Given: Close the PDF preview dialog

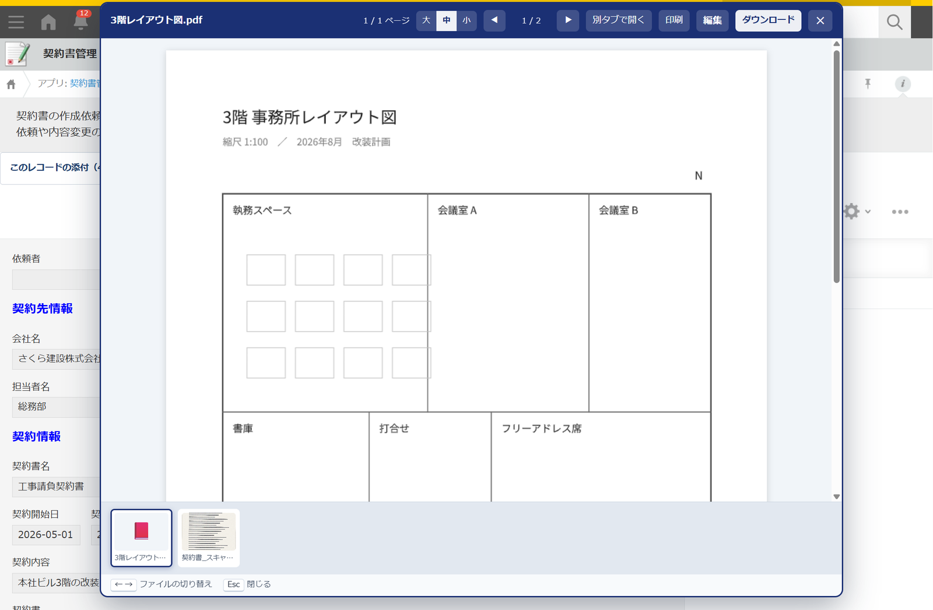Looking at the screenshot, I should point(820,20).
